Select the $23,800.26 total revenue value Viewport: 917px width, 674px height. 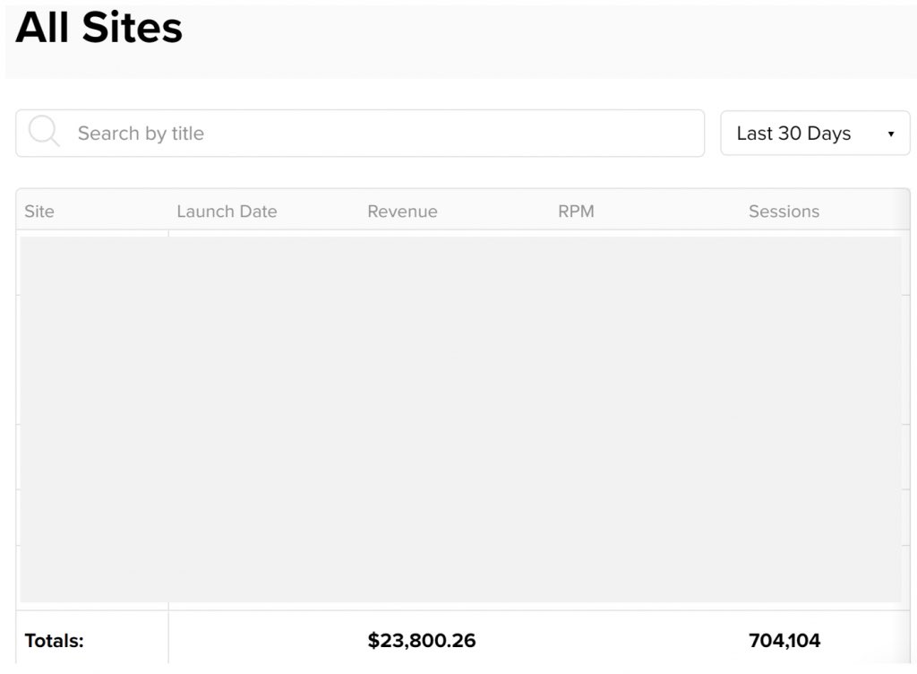(x=422, y=640)
